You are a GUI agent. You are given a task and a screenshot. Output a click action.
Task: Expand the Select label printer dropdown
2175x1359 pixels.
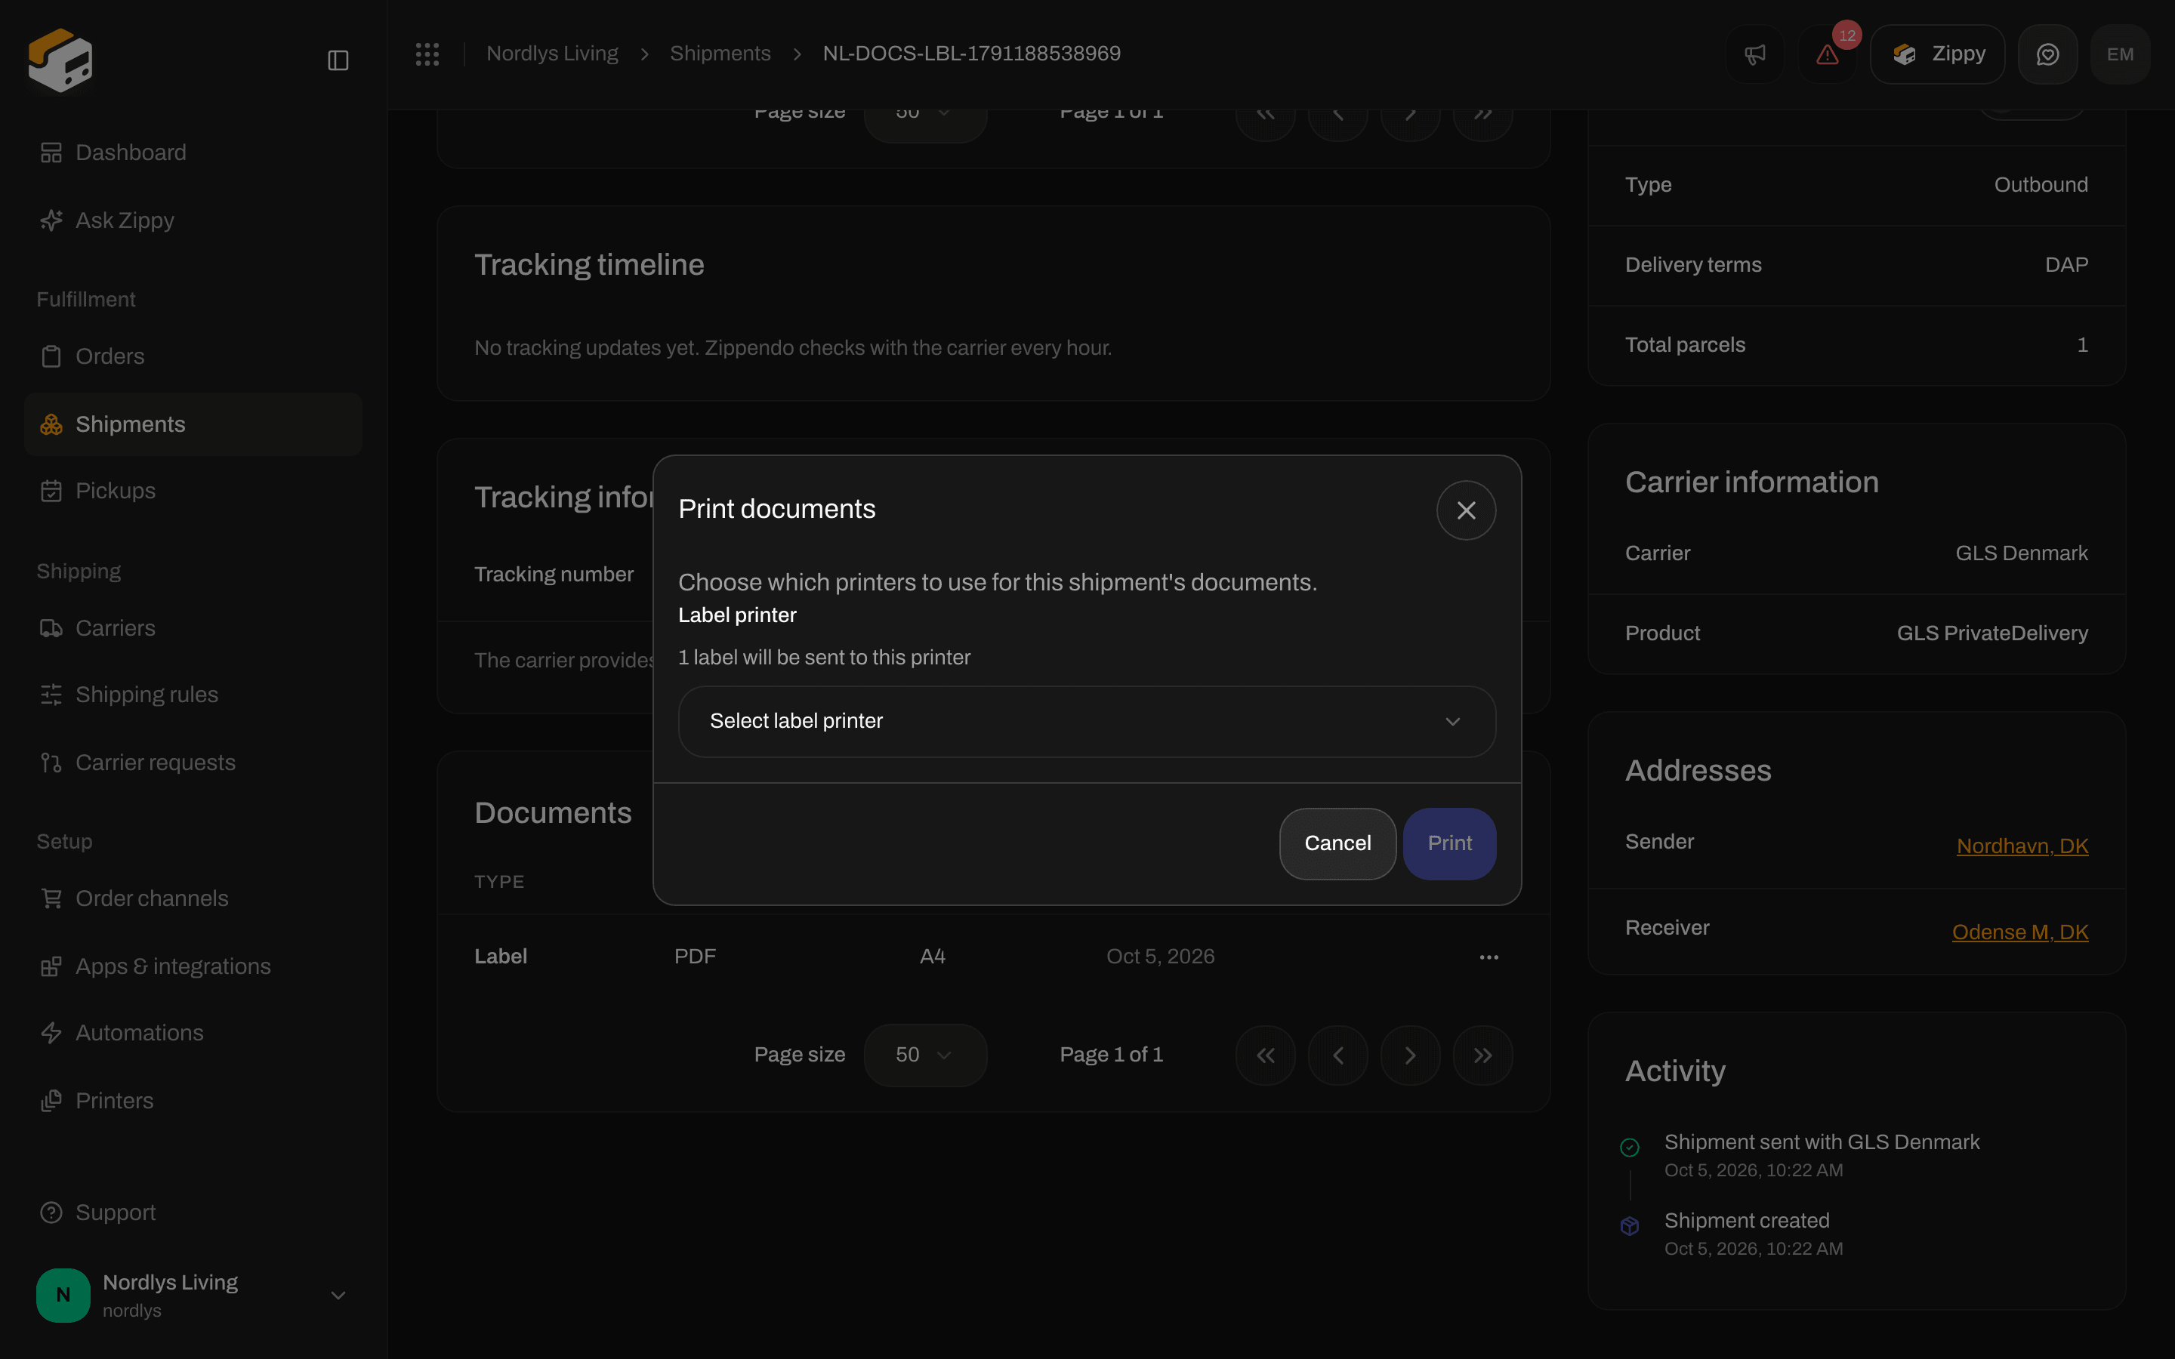[1087, 722]
